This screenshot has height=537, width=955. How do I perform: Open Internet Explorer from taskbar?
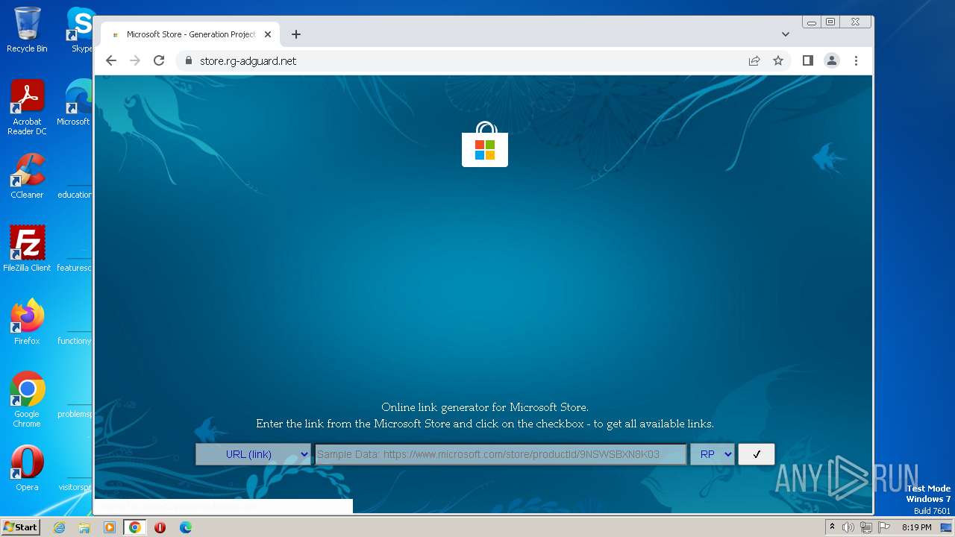60,527
